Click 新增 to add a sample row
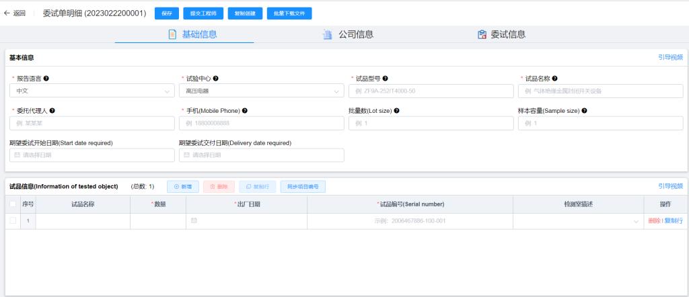 click(182, 186)
